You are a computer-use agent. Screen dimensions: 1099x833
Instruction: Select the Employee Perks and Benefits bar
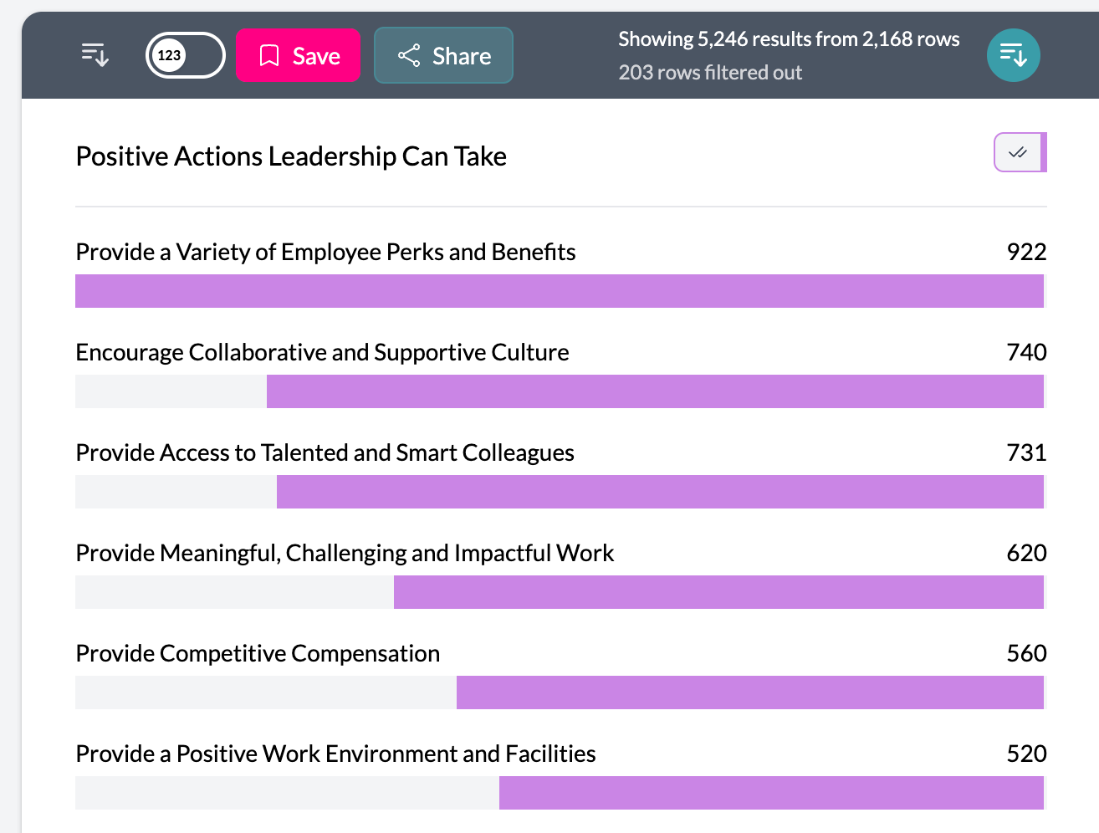pyautogui.click(x=559, y=291)
